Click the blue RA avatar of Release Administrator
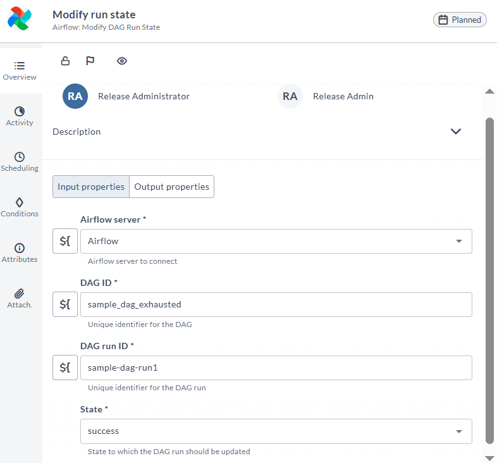The height and width of the screenshot is (463, 497). [75, 96]
